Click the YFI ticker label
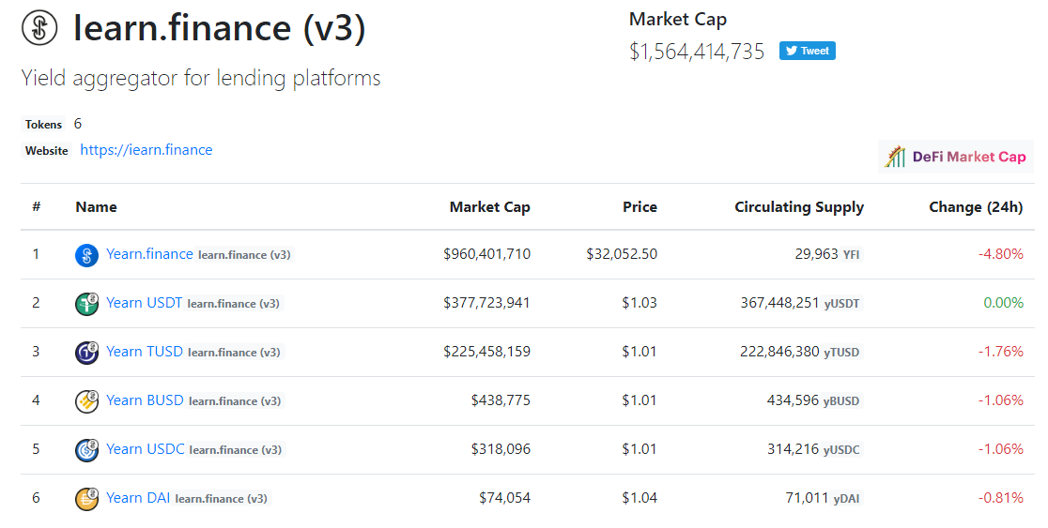The width and height of the screenshot is (1048, 528). pyautogui.click(x=852, y=255)
